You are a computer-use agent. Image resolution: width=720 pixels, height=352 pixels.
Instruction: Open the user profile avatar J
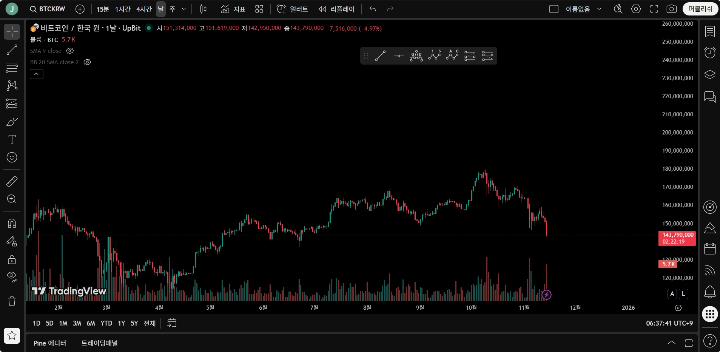pyautogui.click(x=12, y=9)
